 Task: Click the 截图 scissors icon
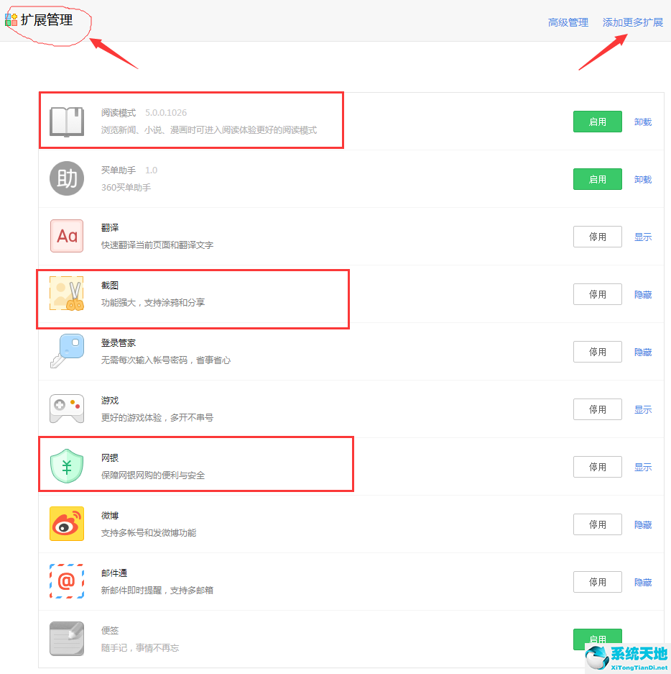coord(67,293)
